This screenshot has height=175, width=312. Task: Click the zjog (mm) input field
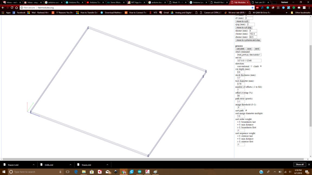251,24
